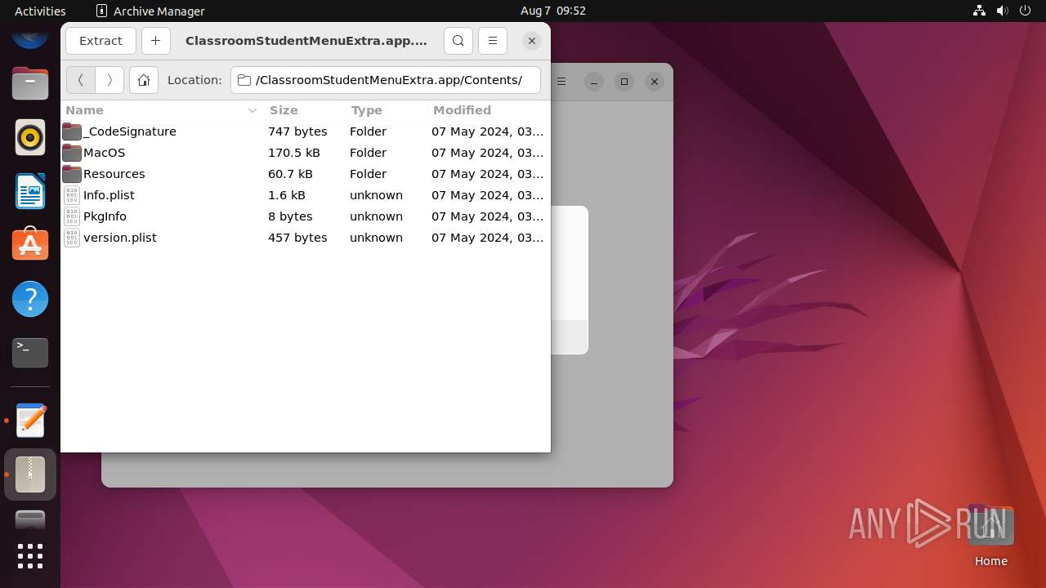The width and height of the screenshot is (1046, 588).
Task: Click Archive Manager icon in dock
Action: coord(30,474)
